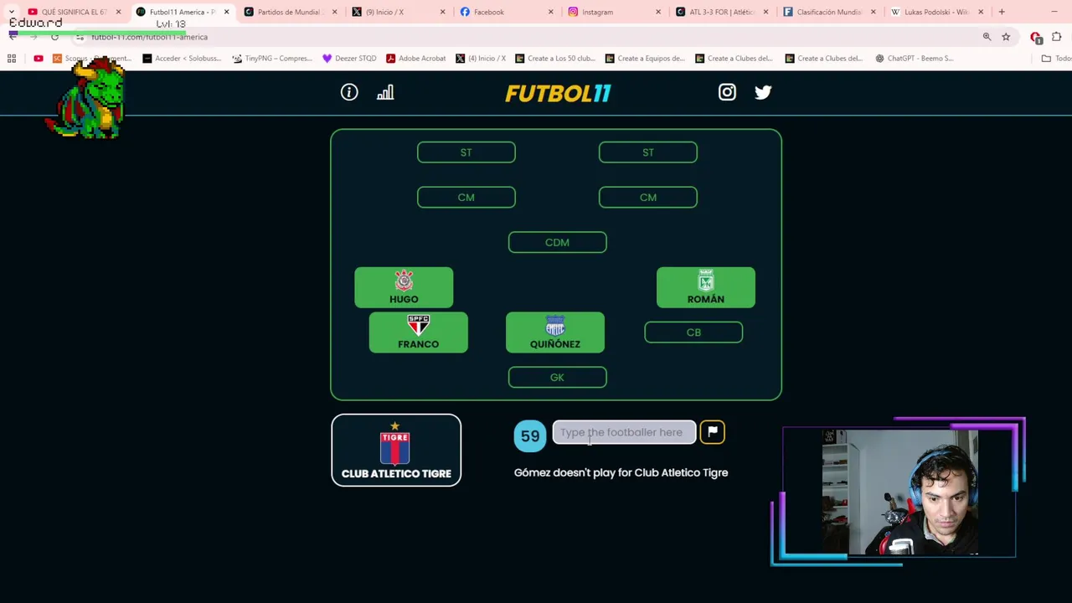This screenshot has width=1072, height=603.
Task: Select the right ST position slot
Action: tap(648, 152)
